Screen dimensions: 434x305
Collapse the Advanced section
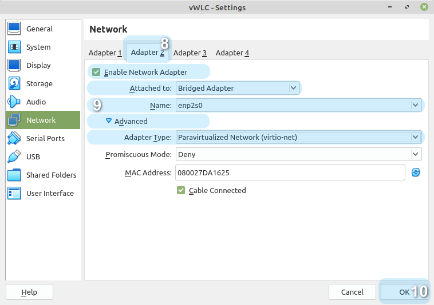(109, 121)
